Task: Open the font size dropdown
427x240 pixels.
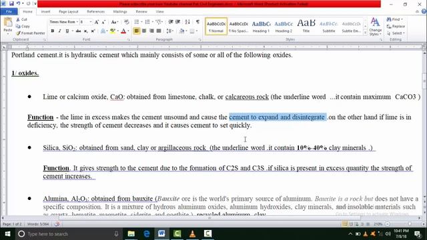Action: (91, 22)
